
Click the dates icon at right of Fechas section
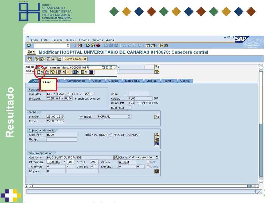pyautogui.click(x=157, y=117)
